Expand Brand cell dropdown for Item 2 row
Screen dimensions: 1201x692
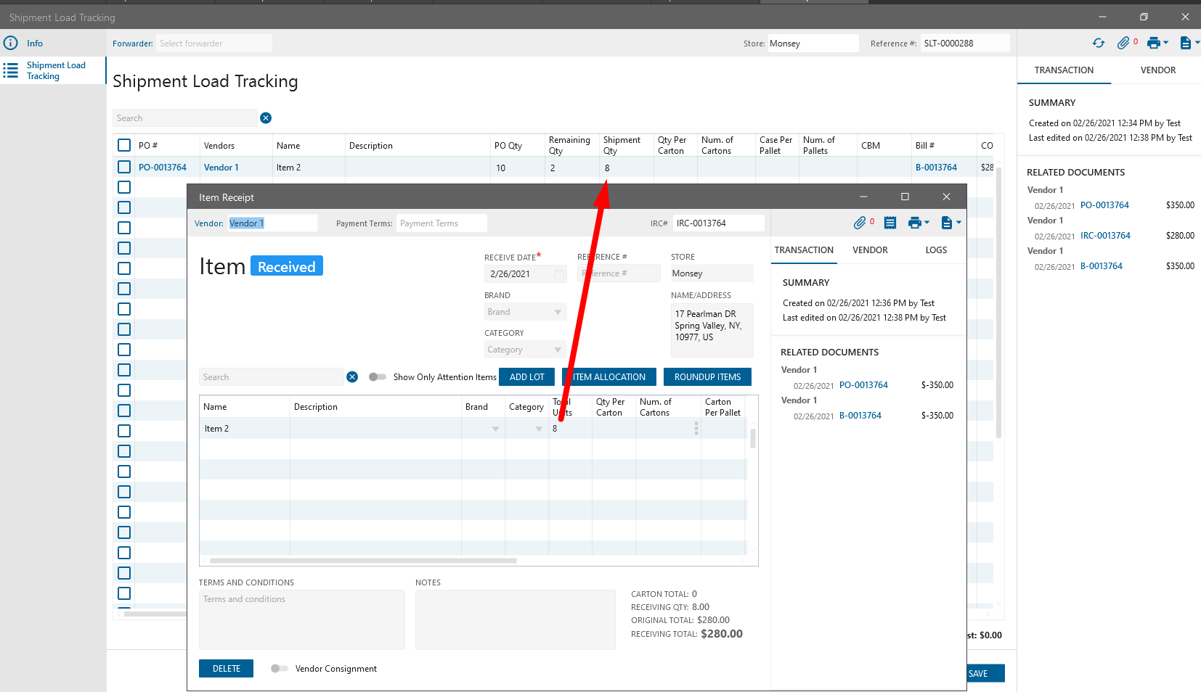click(x=495, y=429)
